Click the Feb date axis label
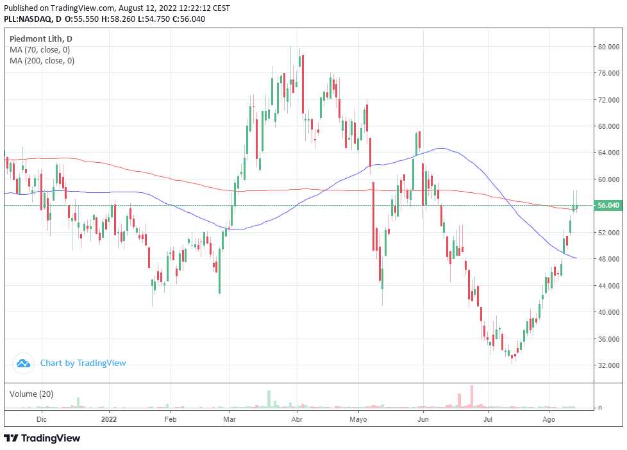Image resolution: width=627 pixels, height=450 pixels. (x=171, y=419)
